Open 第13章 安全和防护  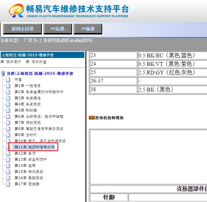coord(31,159)
